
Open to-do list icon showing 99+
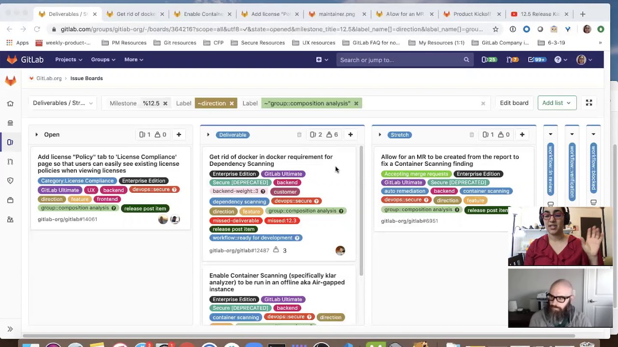click(536, 60)
